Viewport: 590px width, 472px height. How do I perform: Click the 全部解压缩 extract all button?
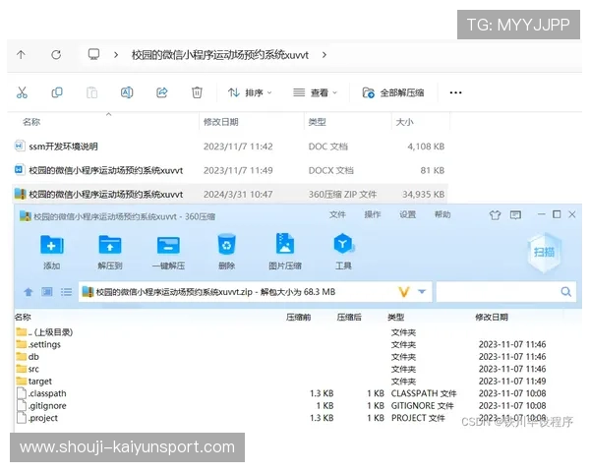(x=393, y=92)
